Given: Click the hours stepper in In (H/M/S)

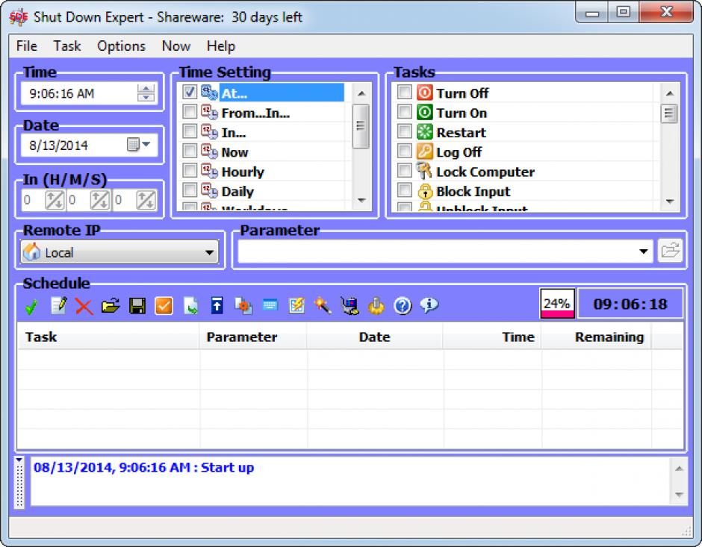Looking at the screenshot, I should point(55,200).
